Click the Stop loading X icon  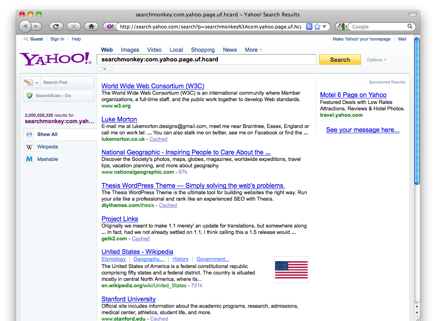74,26
